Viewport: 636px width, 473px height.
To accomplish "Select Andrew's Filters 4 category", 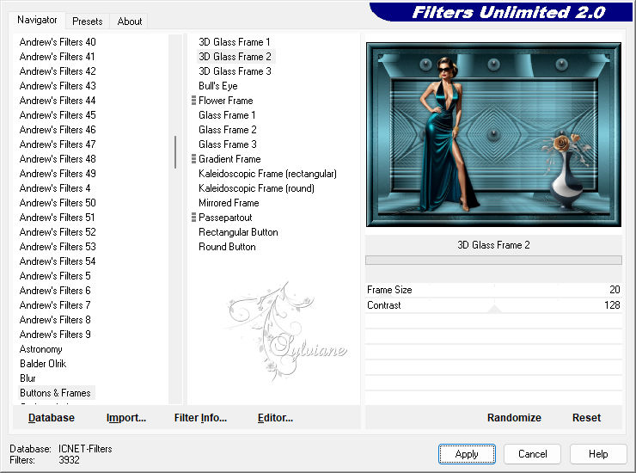I will [55, 188].
